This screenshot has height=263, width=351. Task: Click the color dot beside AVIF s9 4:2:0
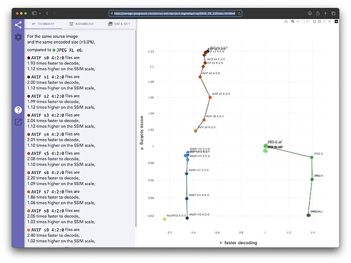click(28, 230)
